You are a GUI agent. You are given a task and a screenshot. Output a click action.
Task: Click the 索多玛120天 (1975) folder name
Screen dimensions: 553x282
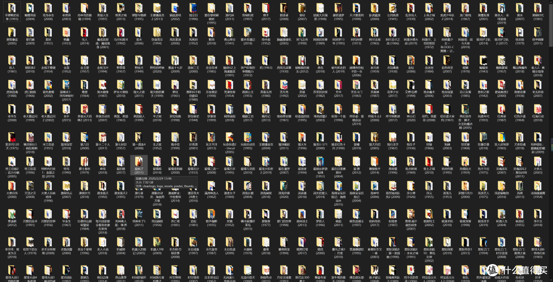[x=12, y=146]
